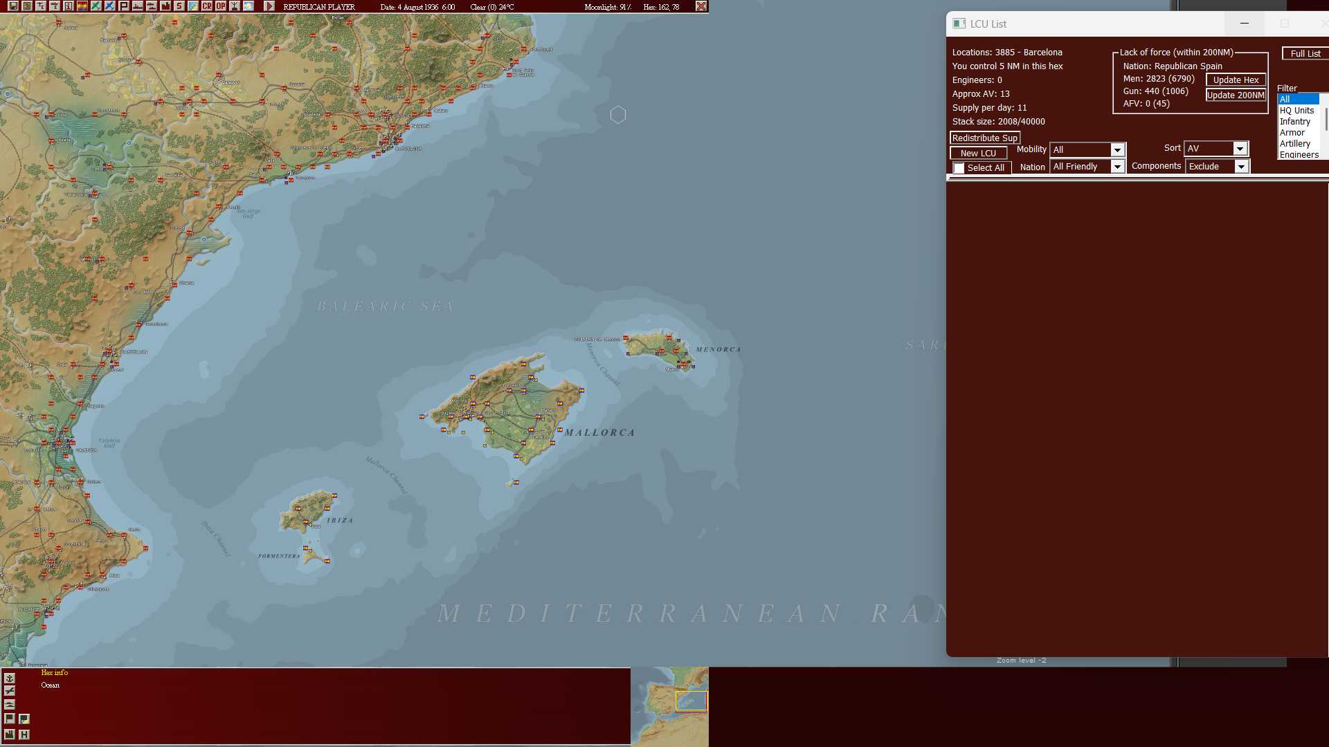Open the combat report via CR icon

click(x=206, y=6)
